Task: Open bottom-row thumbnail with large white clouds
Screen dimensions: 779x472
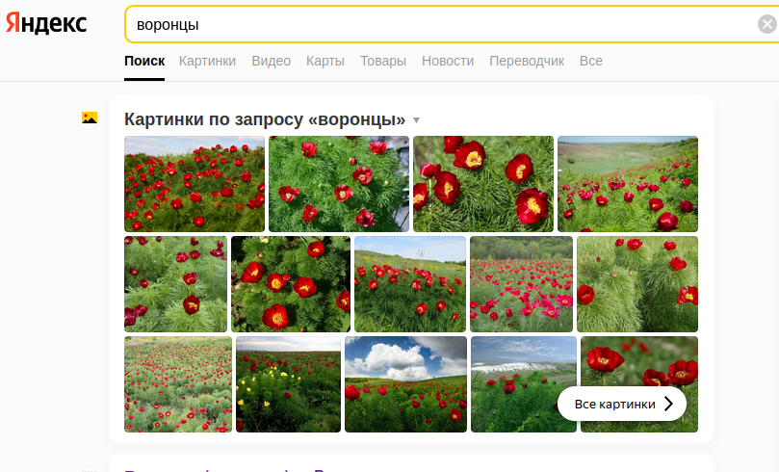Action: [x=406, y=384]
